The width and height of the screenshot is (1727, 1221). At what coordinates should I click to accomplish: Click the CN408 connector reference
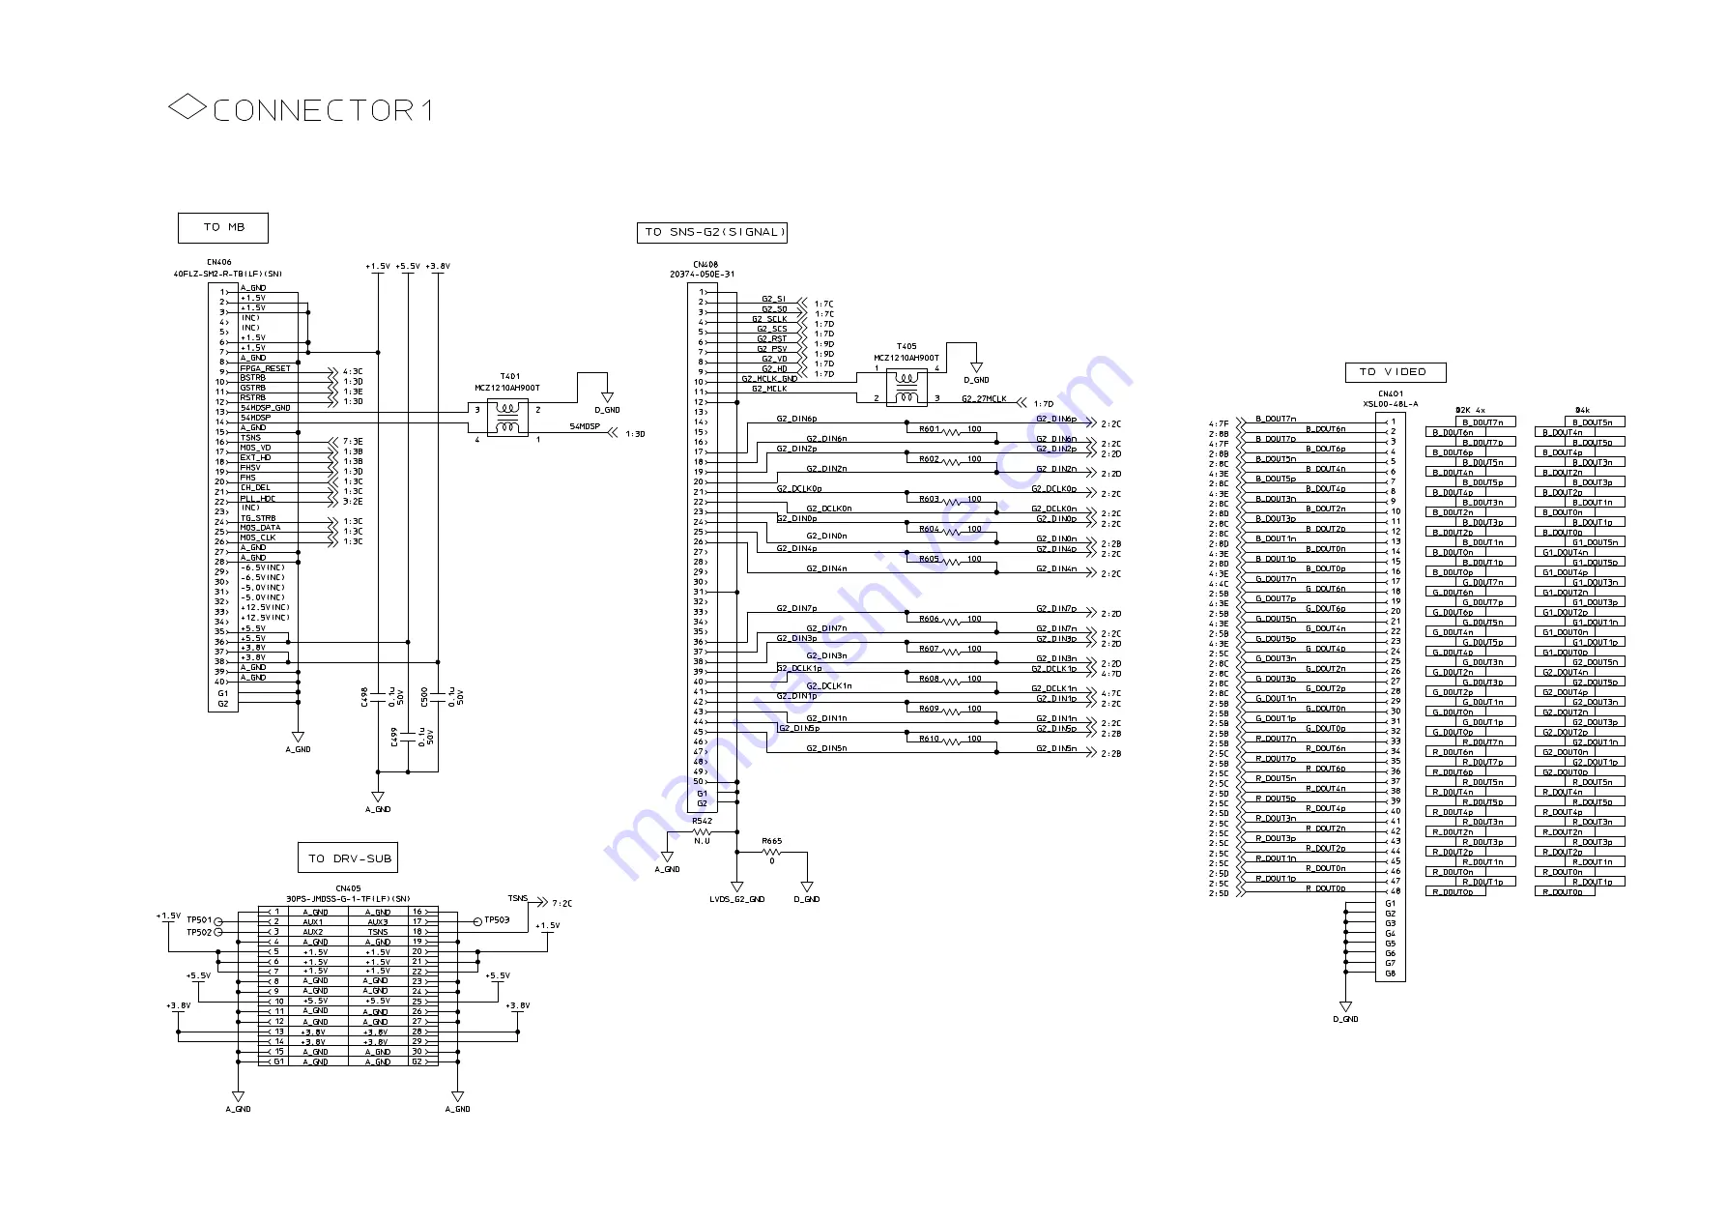(705, 264)
